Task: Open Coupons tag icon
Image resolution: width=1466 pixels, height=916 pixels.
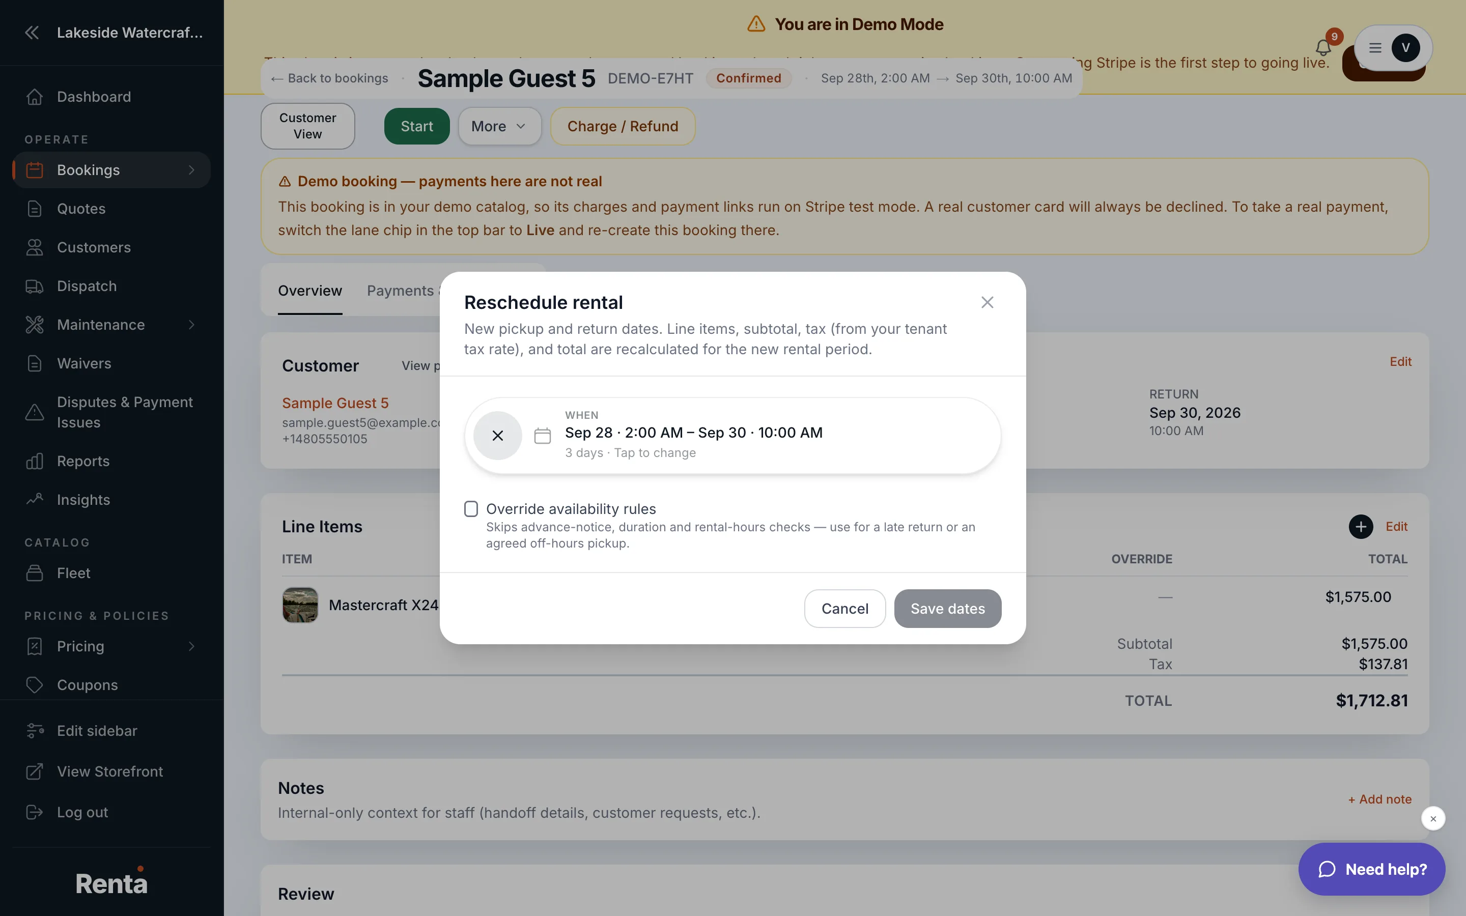Action: click(x=35, y=684)
